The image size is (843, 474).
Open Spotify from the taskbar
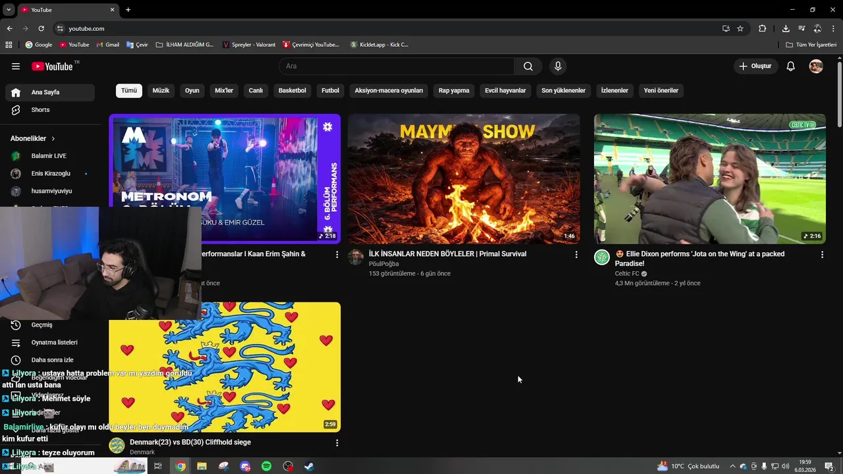(266, 466)
